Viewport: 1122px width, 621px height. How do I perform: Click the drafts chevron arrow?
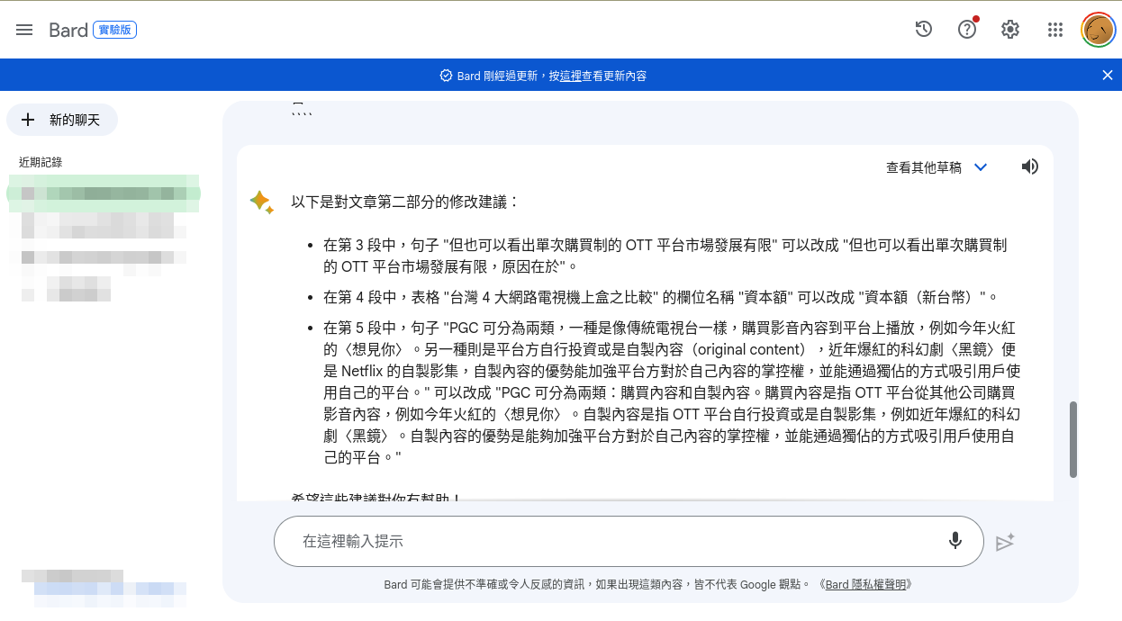(981, 167)
